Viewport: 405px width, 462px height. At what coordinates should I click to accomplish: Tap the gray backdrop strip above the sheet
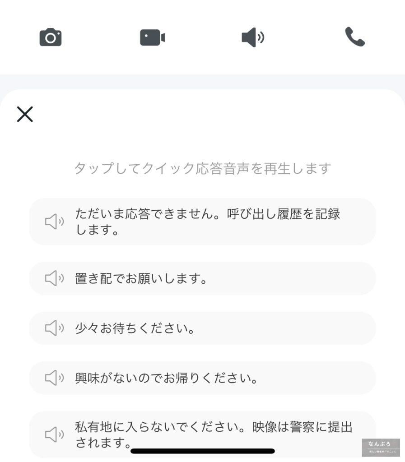202,82
